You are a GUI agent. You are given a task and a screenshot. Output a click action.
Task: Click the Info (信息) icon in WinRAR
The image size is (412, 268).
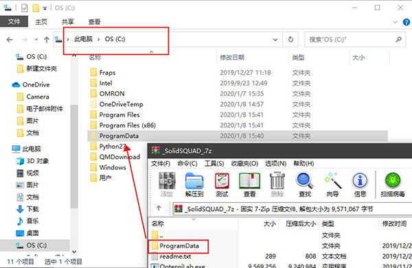(360, 184)
